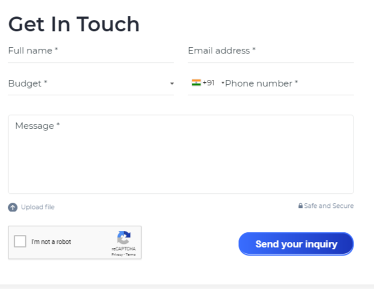Open the country code selector arrow
This screenshot has height=289, width=374.
[223, 83]
